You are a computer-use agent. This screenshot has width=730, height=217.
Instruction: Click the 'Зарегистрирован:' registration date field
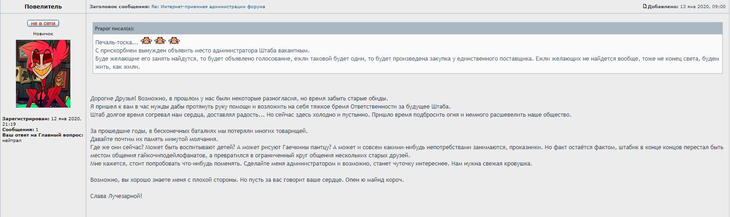42,121
